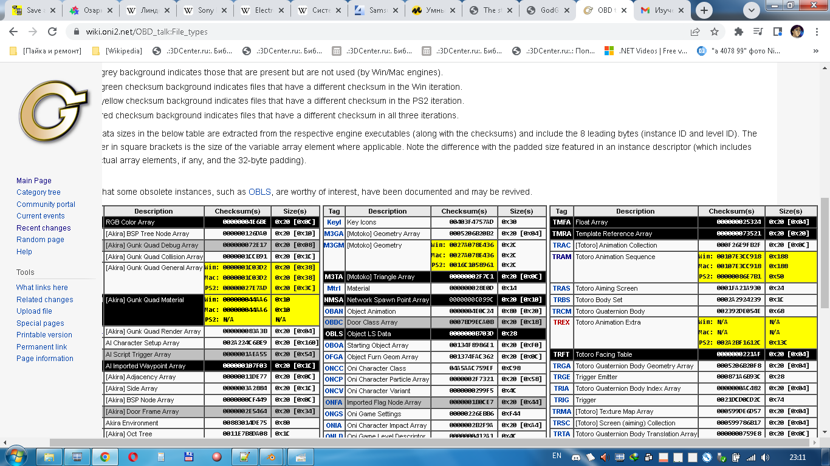Open Windows Explorer from taskbar
The image size is (830, 466).
tap(49, 457)
